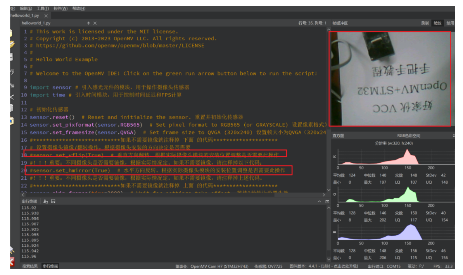
Task: Click the G channel 最大 202 value
Action: 383,220
